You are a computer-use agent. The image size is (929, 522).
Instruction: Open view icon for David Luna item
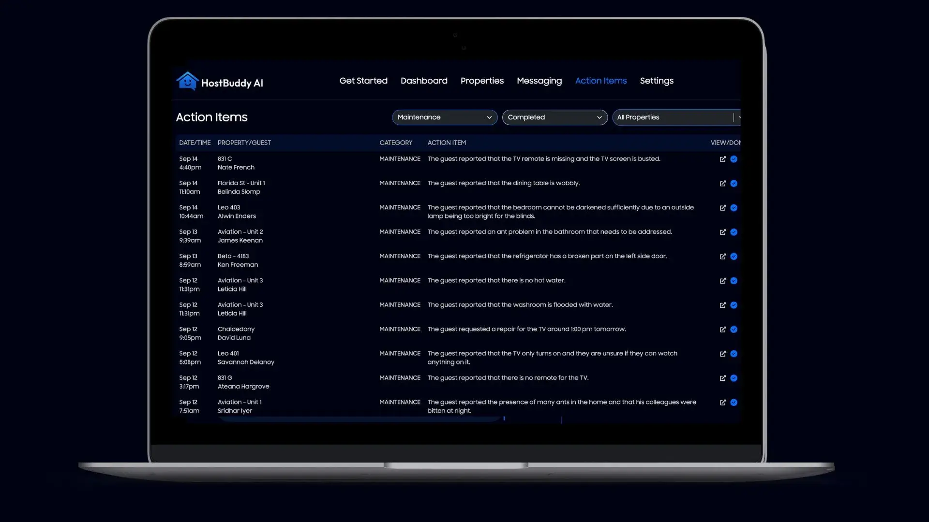[722, 330]
